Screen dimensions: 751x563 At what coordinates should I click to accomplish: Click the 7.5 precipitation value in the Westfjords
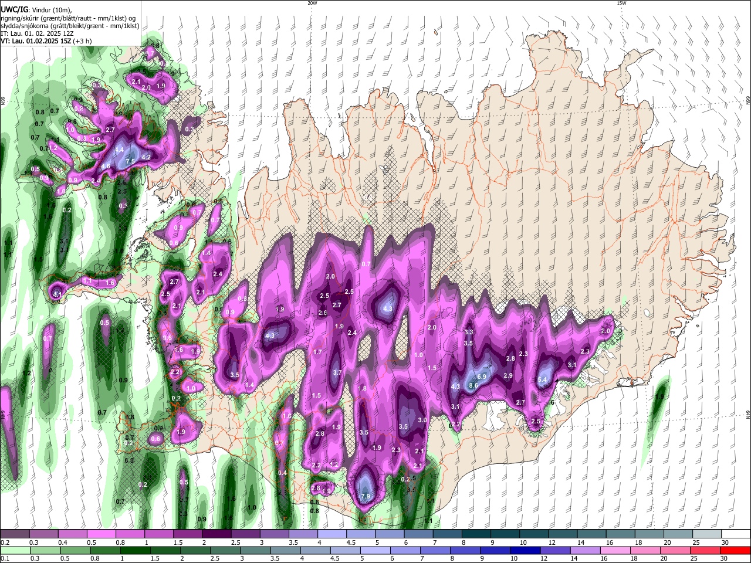tap(130, 161)
